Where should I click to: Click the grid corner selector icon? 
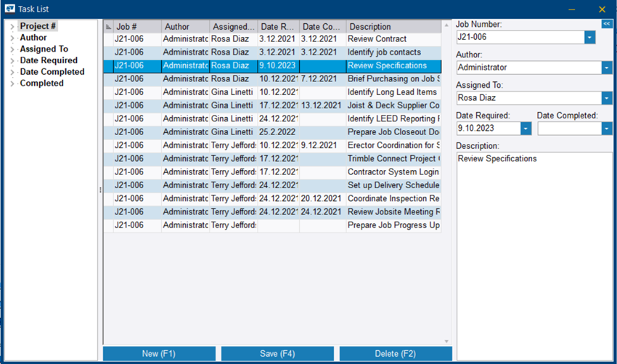[109, 27]
